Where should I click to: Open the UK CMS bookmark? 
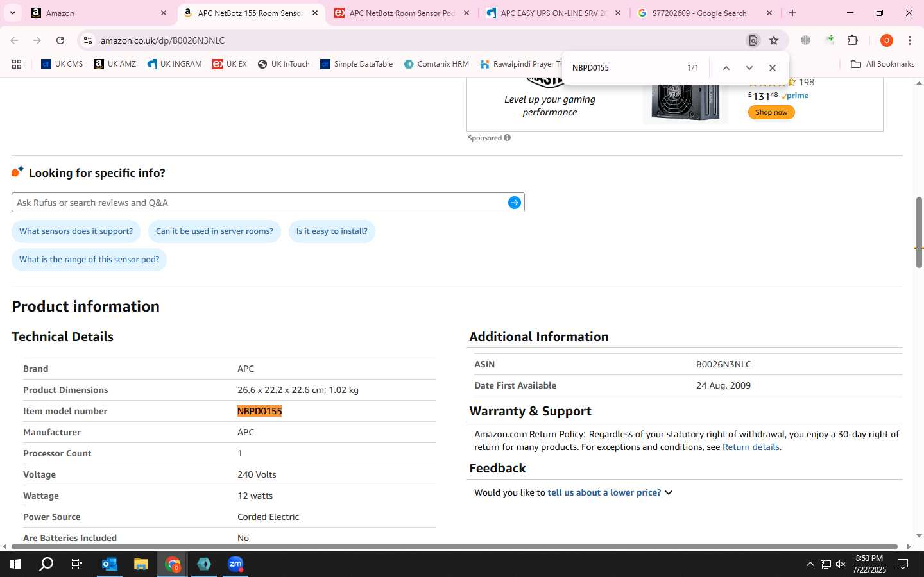(62, 64)
